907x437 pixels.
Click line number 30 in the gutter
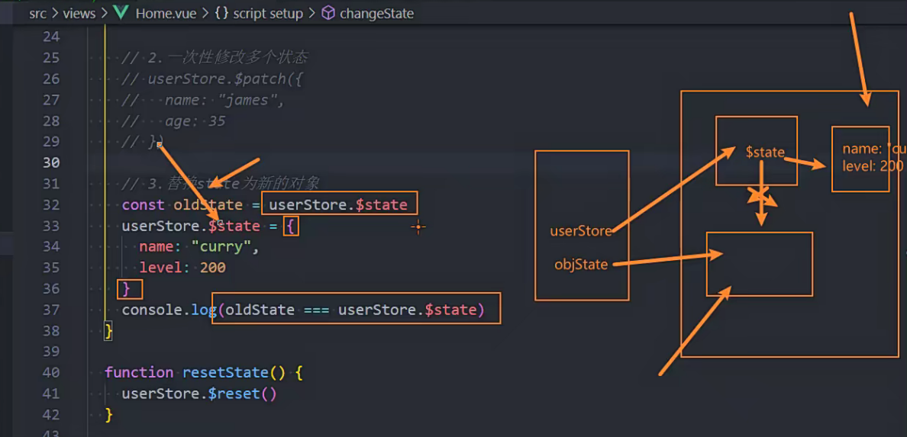pyautogui.click(x=51, y=163)
